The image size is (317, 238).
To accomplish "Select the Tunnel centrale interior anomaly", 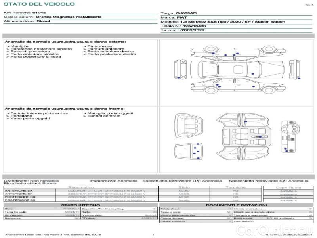I will pos(103,116).
